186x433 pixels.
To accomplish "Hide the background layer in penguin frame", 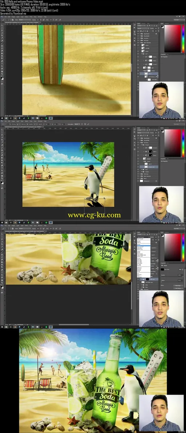I will click(x=138, y=181).
